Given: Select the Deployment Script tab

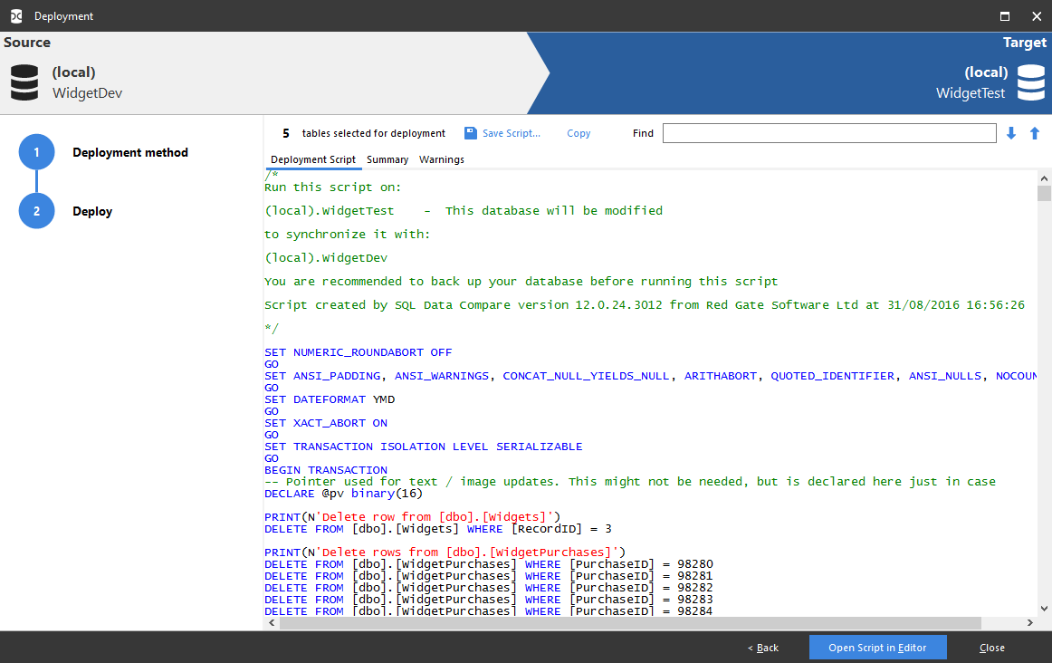Looking at the screenshot, I should tap(312, 159).
